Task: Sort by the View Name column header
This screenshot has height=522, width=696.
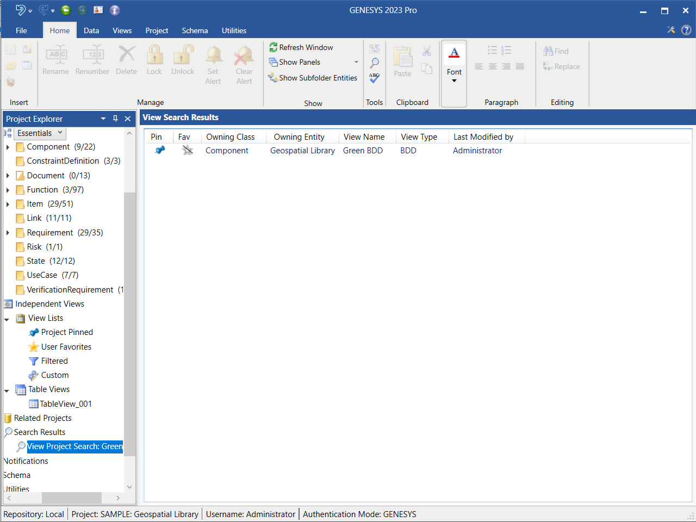Action: [364, 137]
